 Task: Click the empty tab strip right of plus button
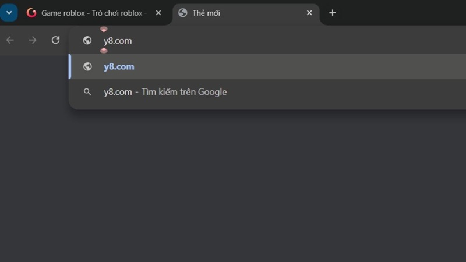[402, 13]
